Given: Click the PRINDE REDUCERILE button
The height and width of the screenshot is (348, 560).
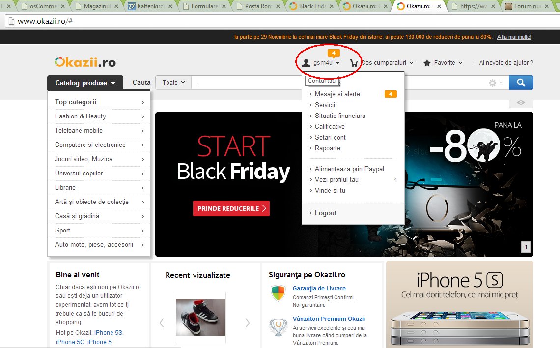Looking at the screenshot, I should click(x=231, y=208).
